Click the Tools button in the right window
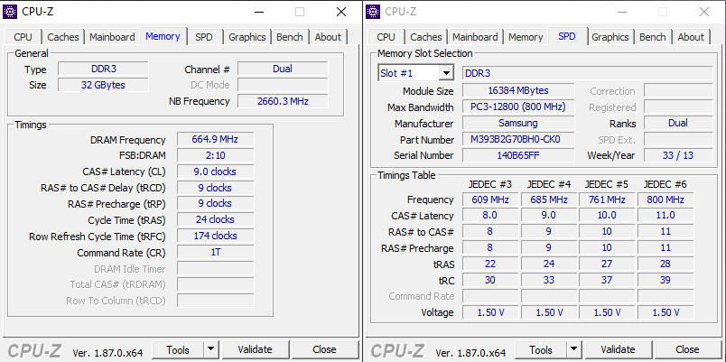The height and width of the screenshot is (362, 726). coord(541,349)
